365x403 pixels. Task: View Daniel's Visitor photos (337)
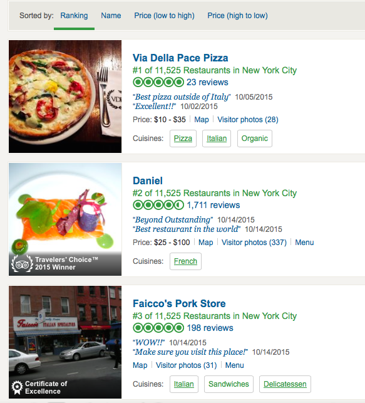coord(254,243)
